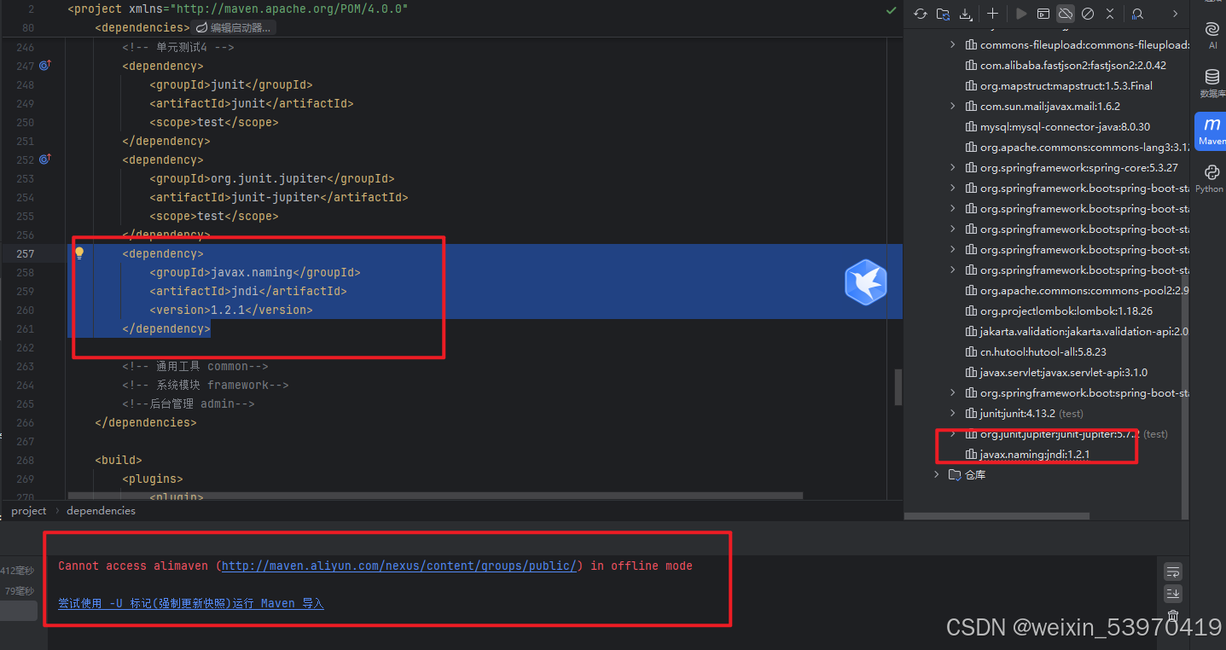This screenshot has height=650, width=1226.
Task: Click 'project' in the breadcrumb bar
Action: click(x=29, y=510)
